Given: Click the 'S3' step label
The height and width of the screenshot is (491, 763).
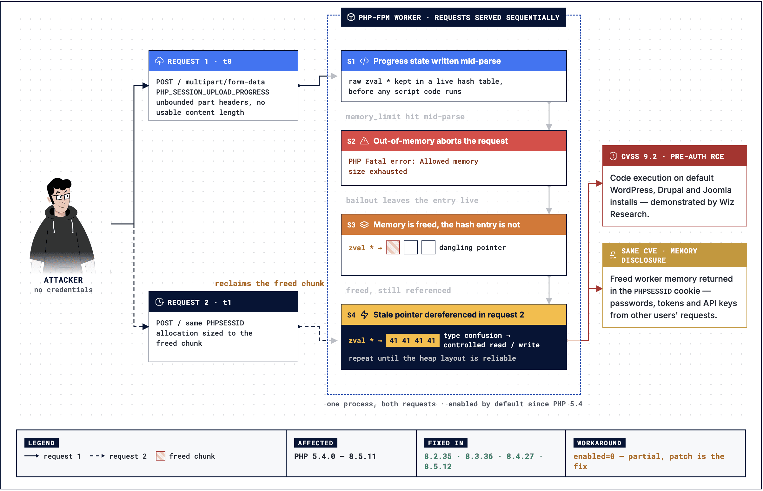Looking at the screenshot, I should point(352,225).
